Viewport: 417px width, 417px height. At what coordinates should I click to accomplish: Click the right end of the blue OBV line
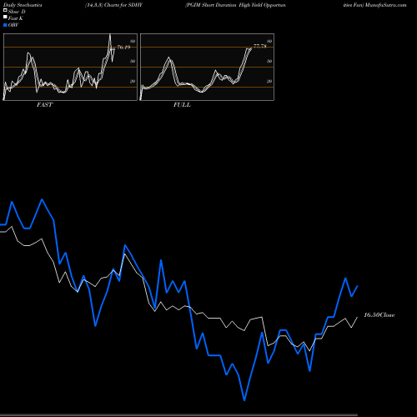tap(357, 286)
